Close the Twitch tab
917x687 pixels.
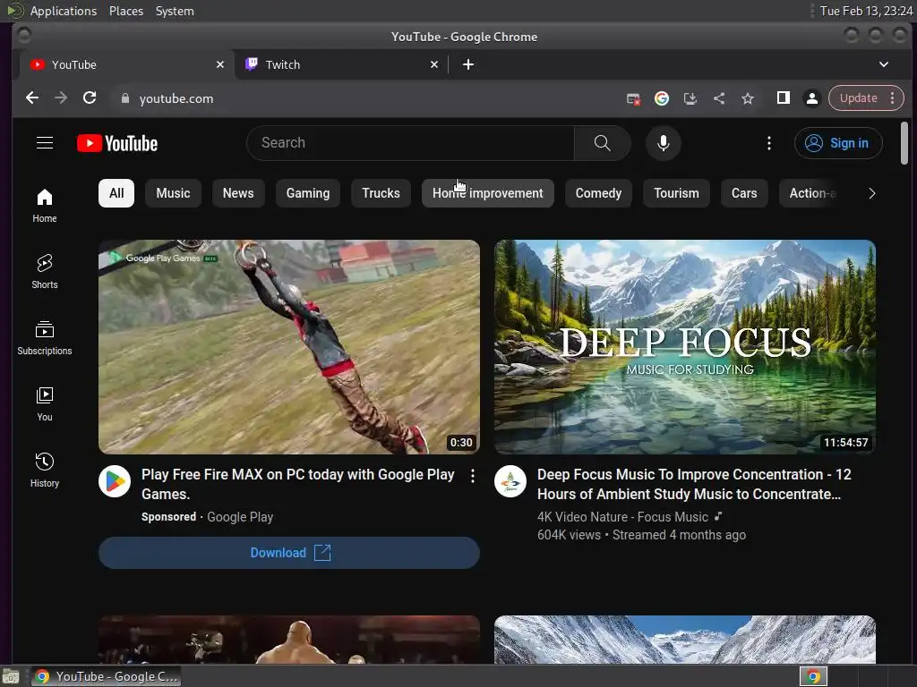434,64
